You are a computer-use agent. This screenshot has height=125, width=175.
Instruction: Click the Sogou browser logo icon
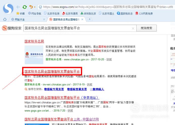click(x=8, y=9)
